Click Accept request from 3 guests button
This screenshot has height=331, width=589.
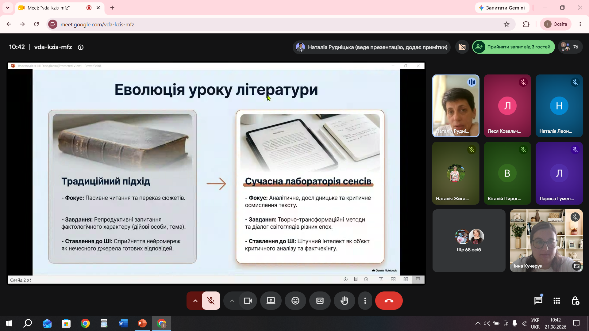(514, 47)
